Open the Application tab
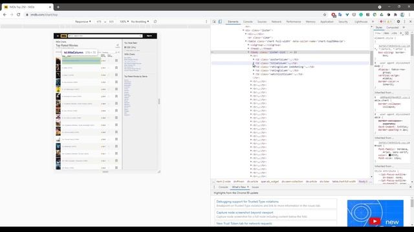The height and width of the screenshot is (232, 414). tap(327, 21)
